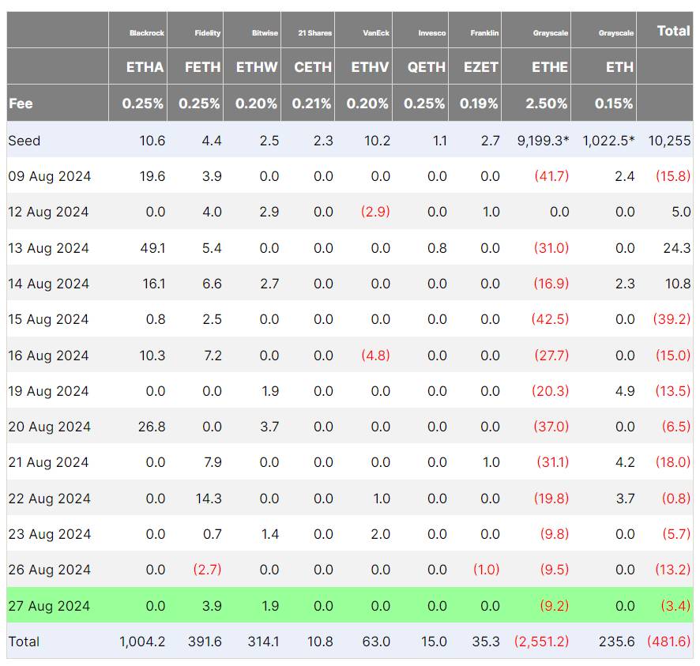Image resolution: width=700 pixels, height=666 pixels.
Task: Click the (481.6) grand total cell
Action: pyautogui.click(x=668, y=642)
